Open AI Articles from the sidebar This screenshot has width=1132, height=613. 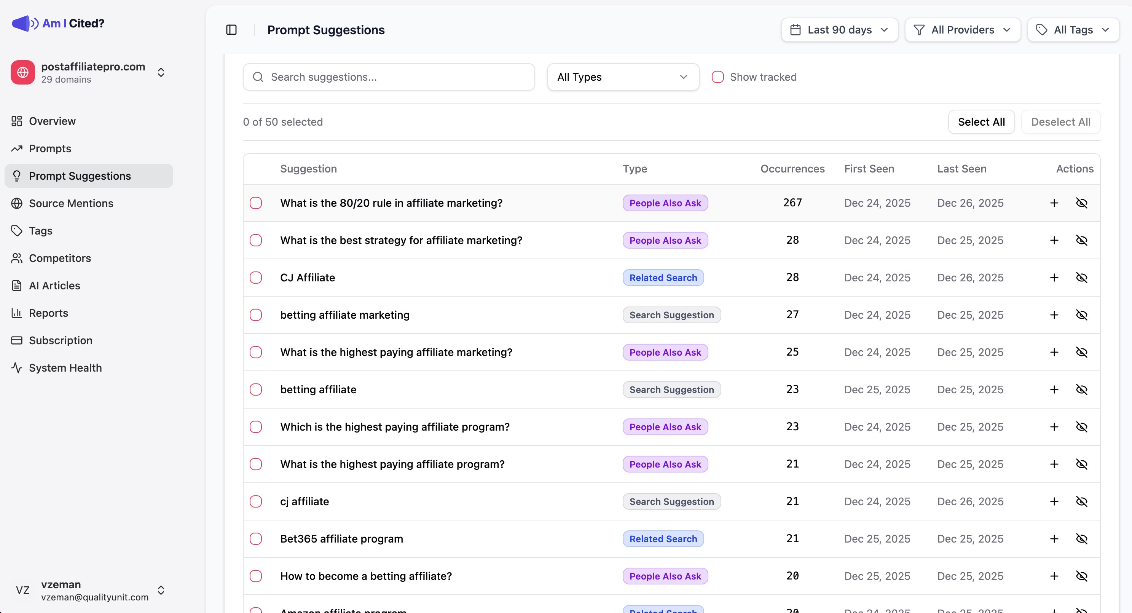54,285
